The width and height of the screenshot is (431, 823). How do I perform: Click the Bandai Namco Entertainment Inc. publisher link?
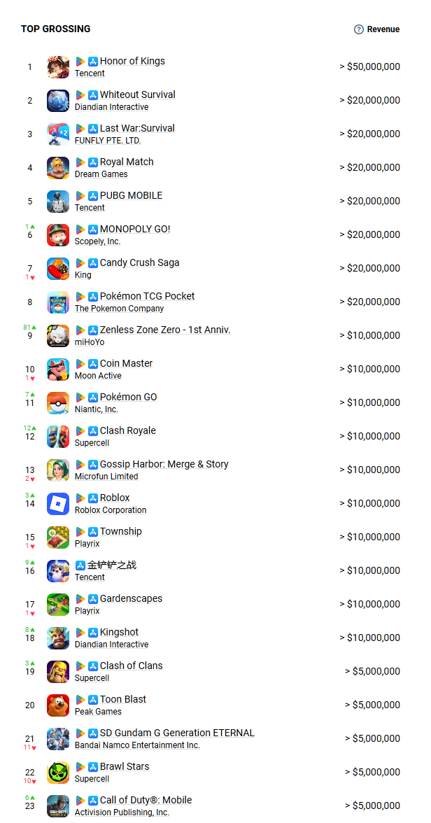(x=137, y=745)
